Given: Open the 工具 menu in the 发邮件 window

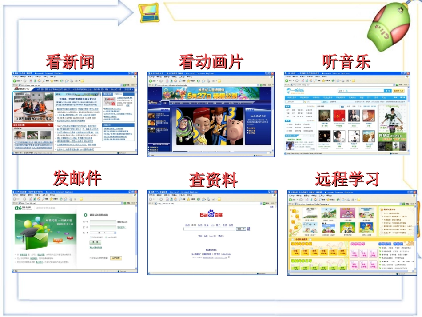Looking at the screenshot, I should pyautogui.click(x=45, y=195).
